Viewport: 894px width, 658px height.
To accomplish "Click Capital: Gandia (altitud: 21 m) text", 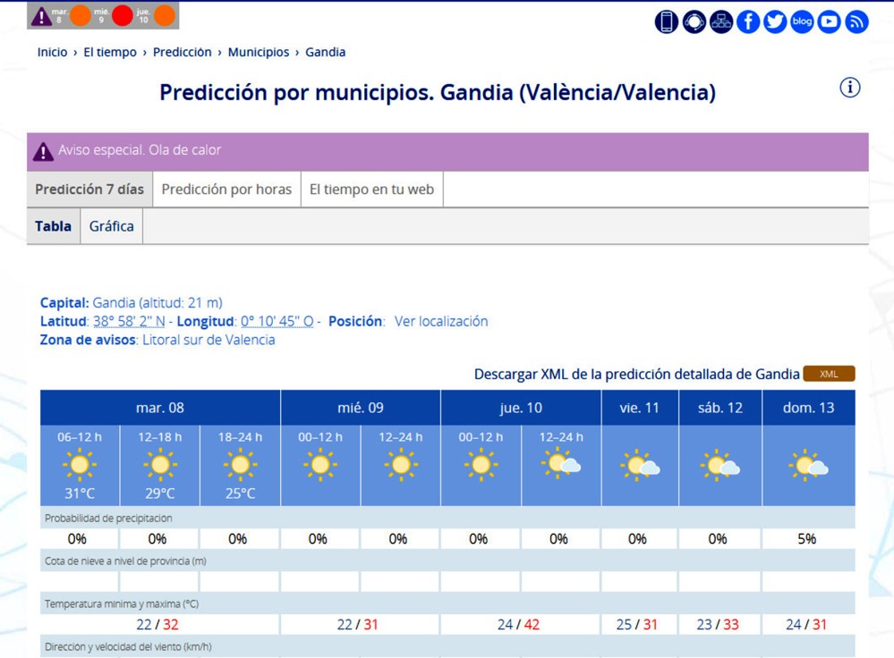I will point(132,302).
